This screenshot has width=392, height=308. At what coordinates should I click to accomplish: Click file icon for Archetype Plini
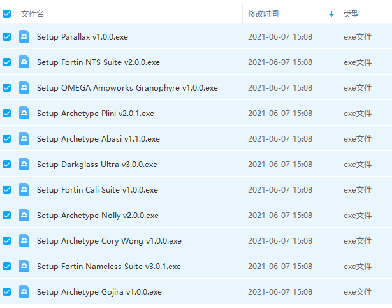(24, 113)
